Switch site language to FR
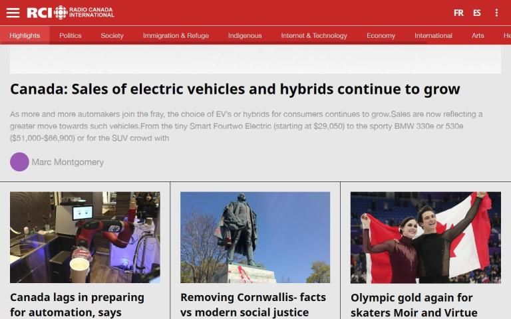This screenshot has height=319, width=511. (458, 13)
